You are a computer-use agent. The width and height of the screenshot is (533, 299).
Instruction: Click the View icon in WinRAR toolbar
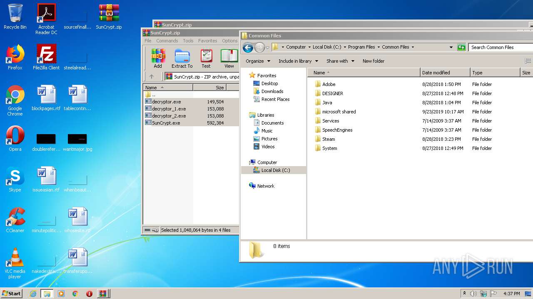click(x=229, y=58)
